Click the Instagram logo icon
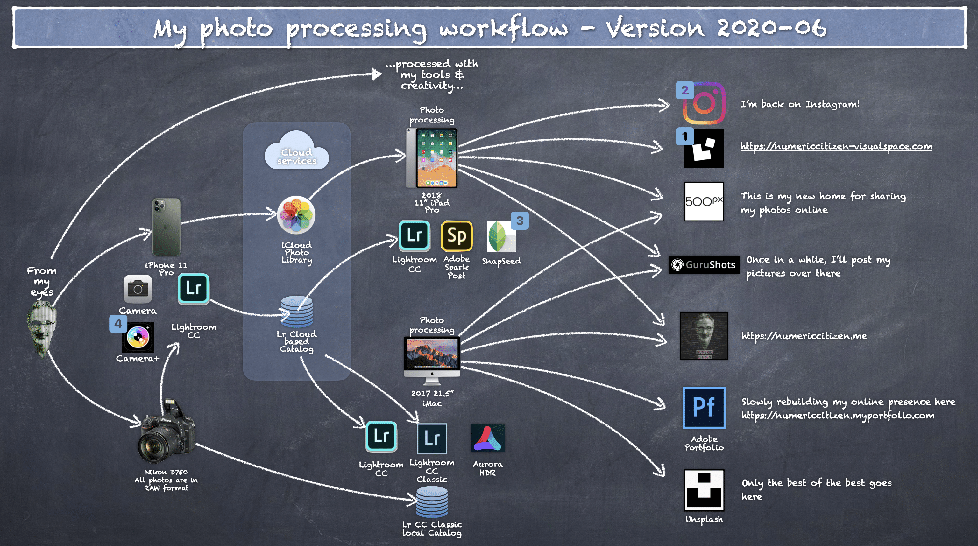Viewport: 978px width, 546px height. [704, 103]
